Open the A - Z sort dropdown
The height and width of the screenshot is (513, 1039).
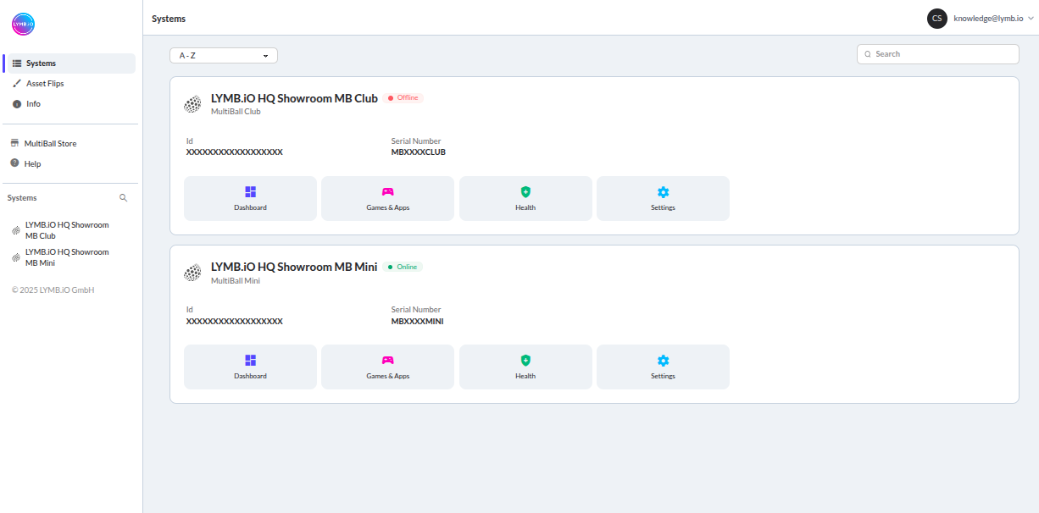point(223,54)
